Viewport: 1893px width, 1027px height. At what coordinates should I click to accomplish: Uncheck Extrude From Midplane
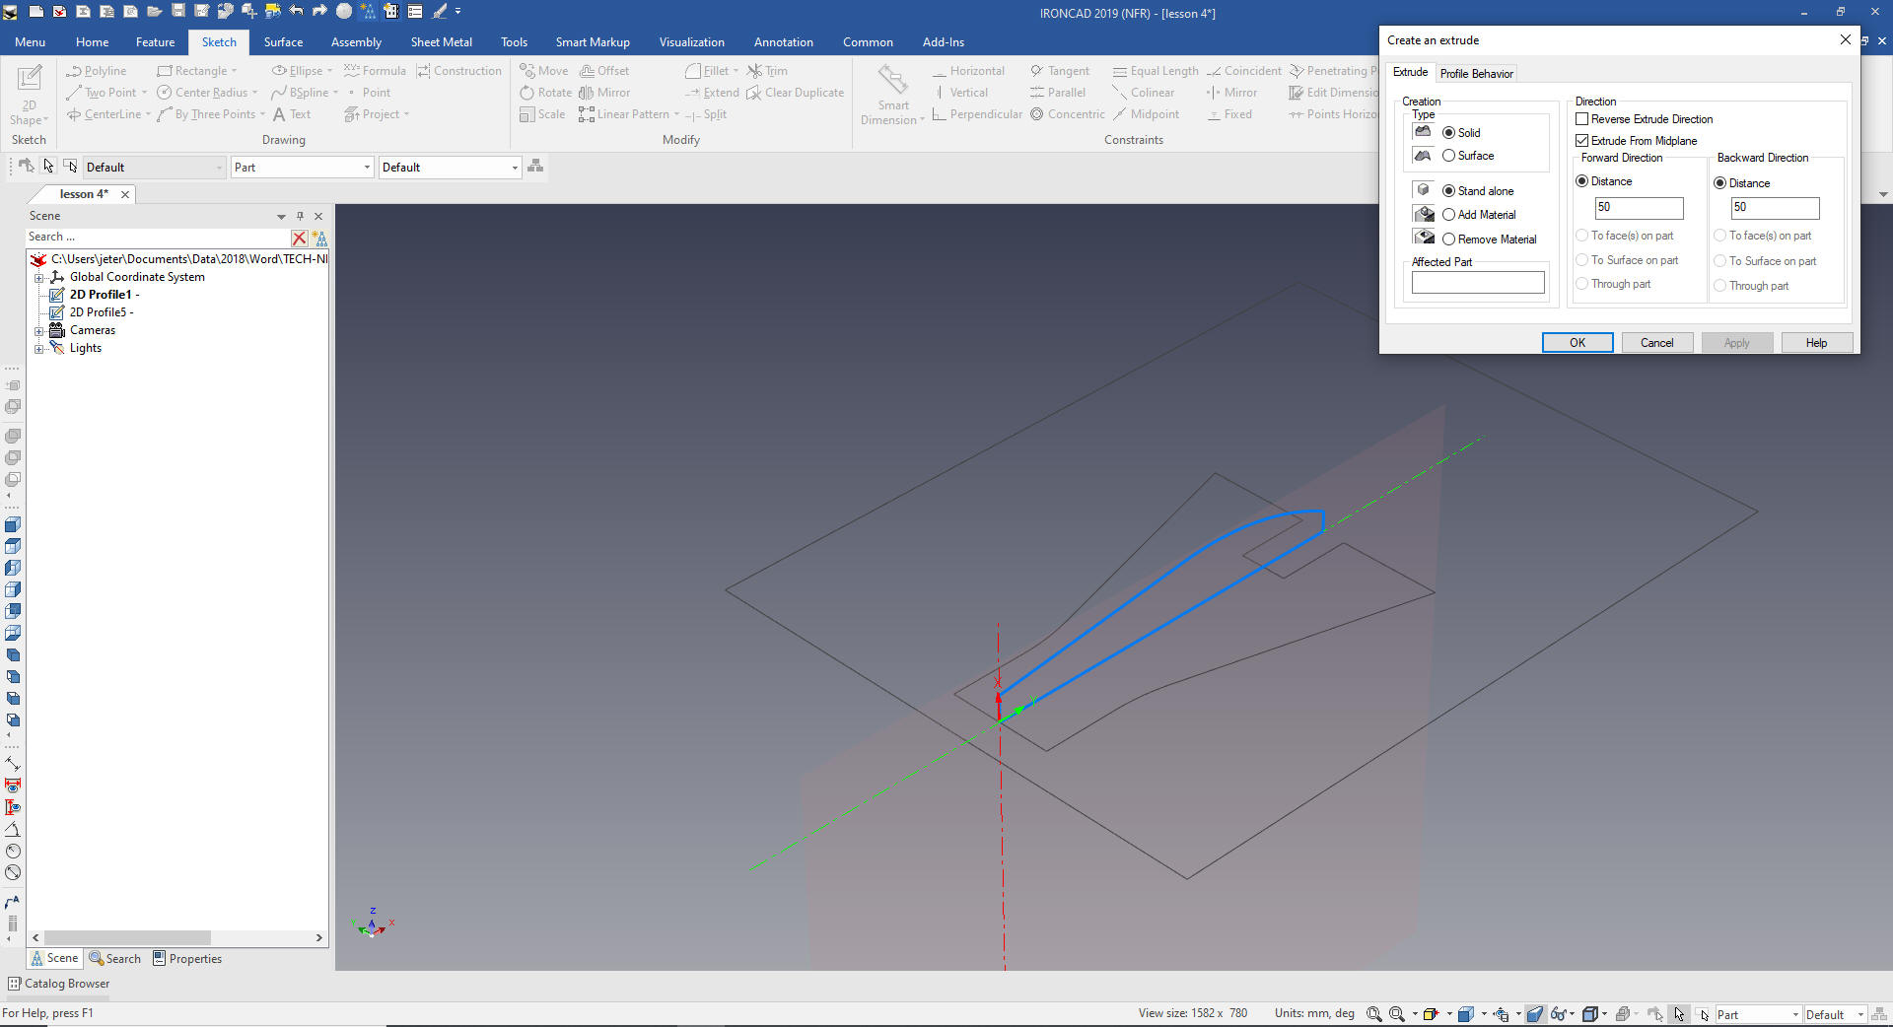(1582, 141)
